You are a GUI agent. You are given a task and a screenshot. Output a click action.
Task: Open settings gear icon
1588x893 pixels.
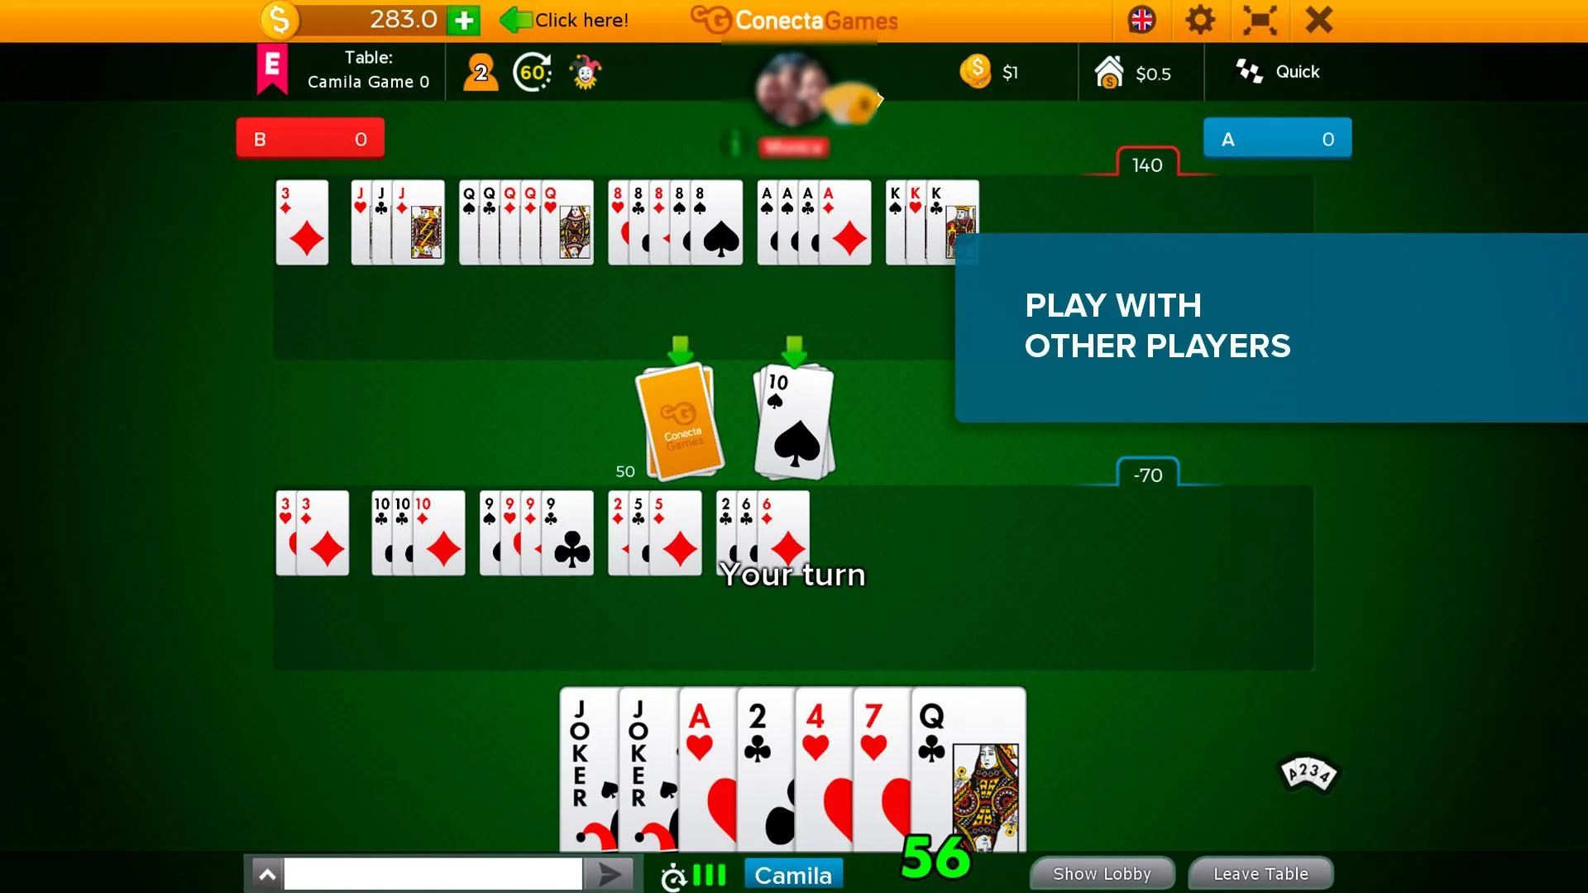click(x=1202, y=20)
